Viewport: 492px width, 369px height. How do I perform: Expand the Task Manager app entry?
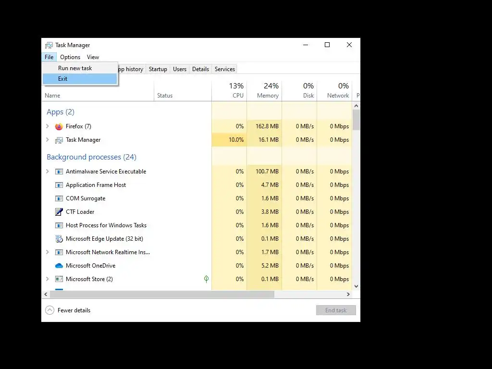(x=48, y=140)
